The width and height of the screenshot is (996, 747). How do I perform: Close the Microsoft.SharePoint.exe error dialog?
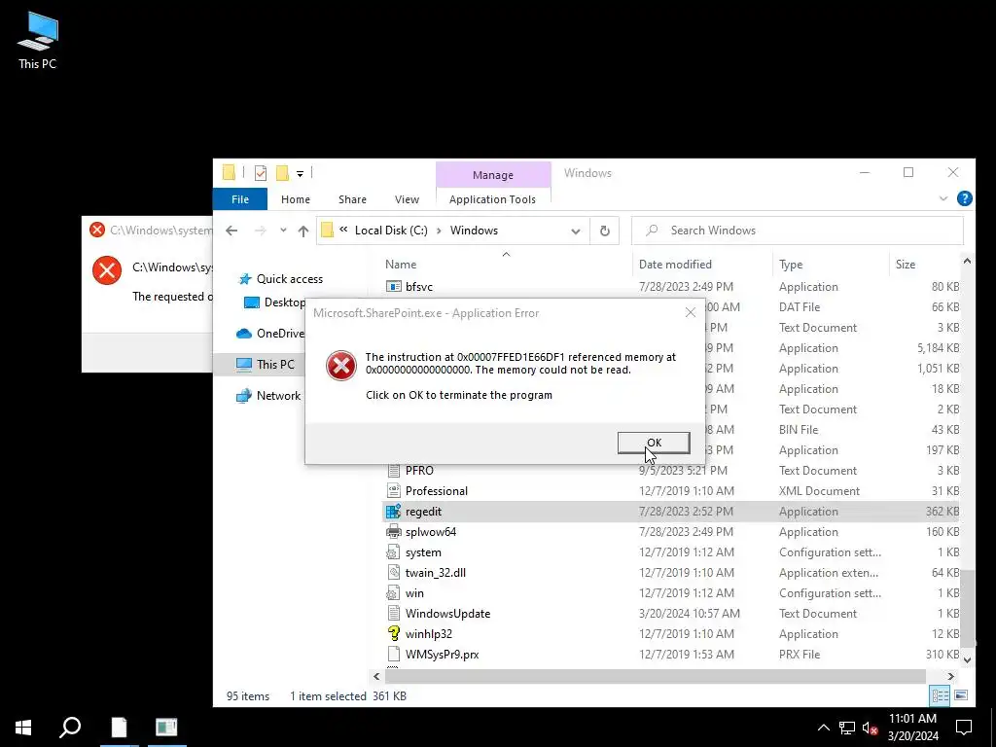coord(691,312)
